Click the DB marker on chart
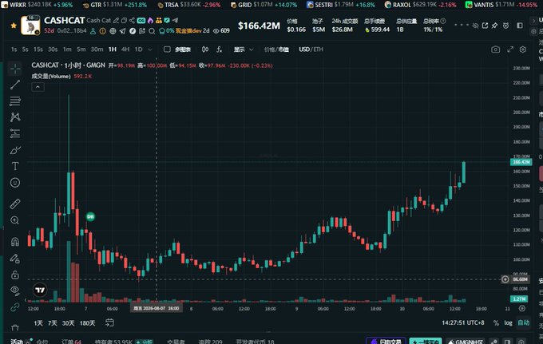The image size is (543, 344). click(90, 216)
